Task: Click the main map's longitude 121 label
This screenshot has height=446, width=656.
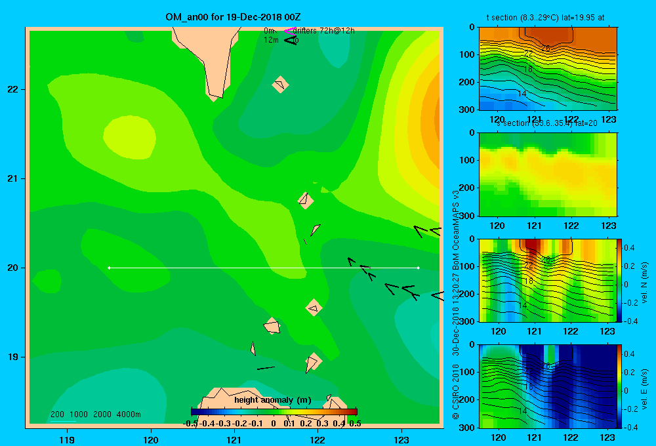Action: coord(234,439)
